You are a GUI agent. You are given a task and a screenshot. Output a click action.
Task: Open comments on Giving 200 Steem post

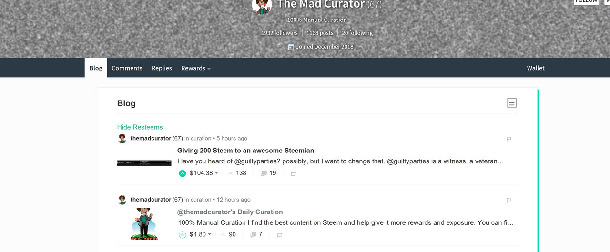(x=268, y=173)
